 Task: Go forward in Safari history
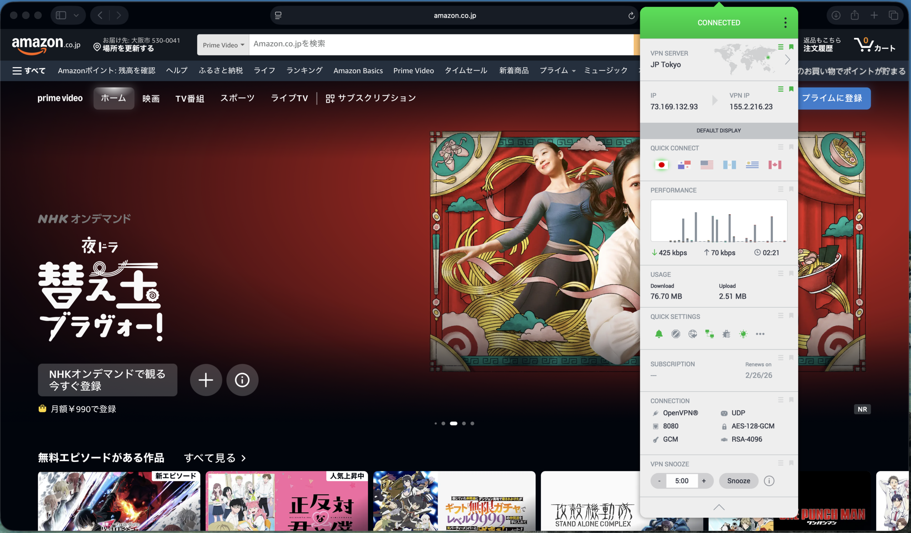click(x=119, y=15)
